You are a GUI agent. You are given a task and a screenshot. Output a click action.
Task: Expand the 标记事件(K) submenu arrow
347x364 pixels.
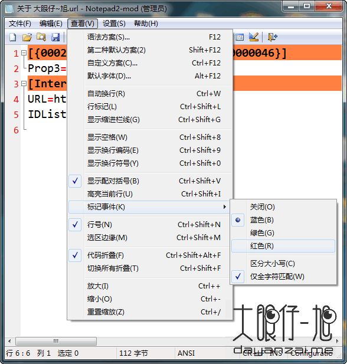[x=224, y=206]
